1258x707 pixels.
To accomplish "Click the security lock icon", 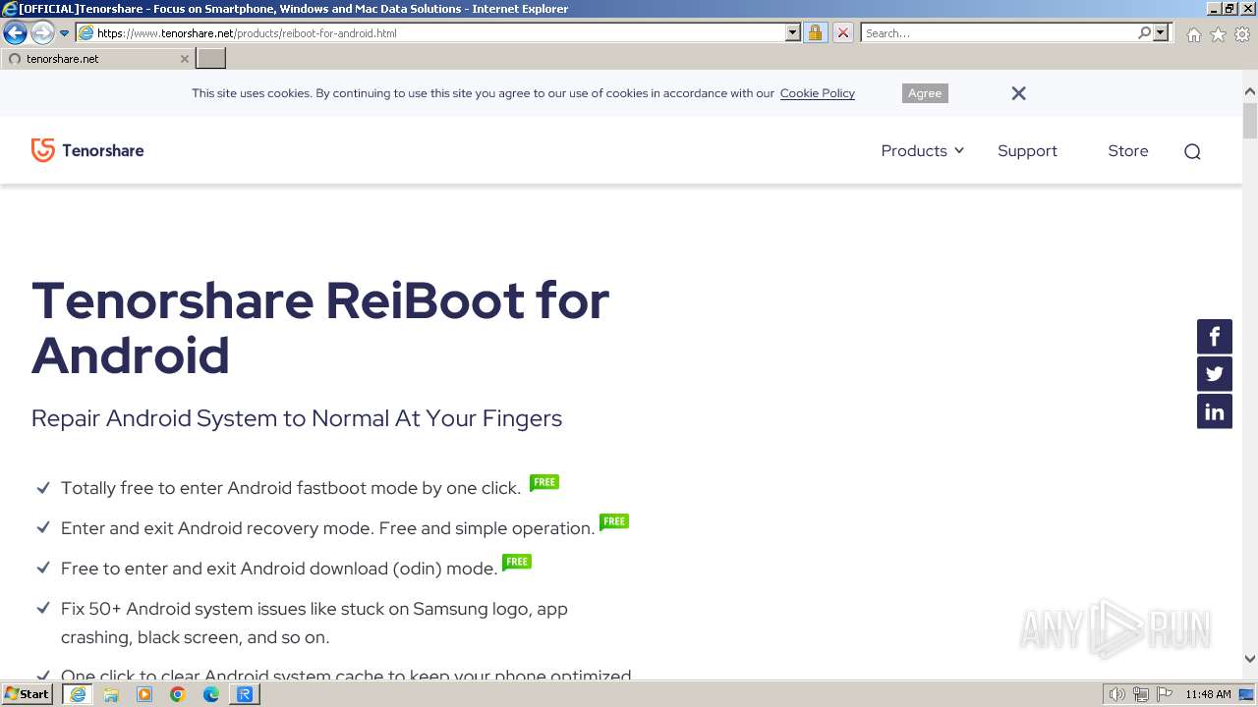I will (815, 33).
